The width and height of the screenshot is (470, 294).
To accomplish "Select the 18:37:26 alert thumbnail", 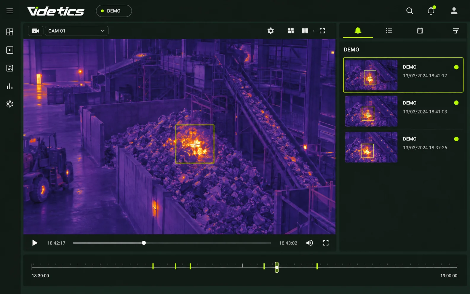I will pyautogui.click(x=371, y=147).
